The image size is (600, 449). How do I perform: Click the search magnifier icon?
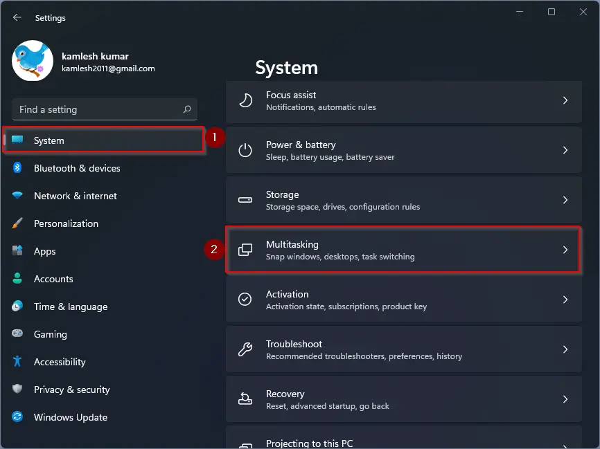tap(187, 109)
